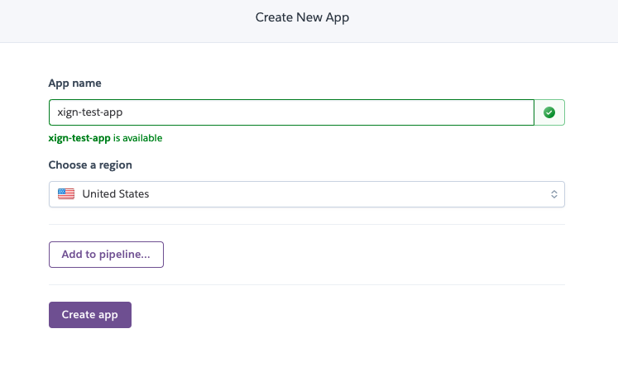Click the Choose a region label

click(x=90, y=165)
